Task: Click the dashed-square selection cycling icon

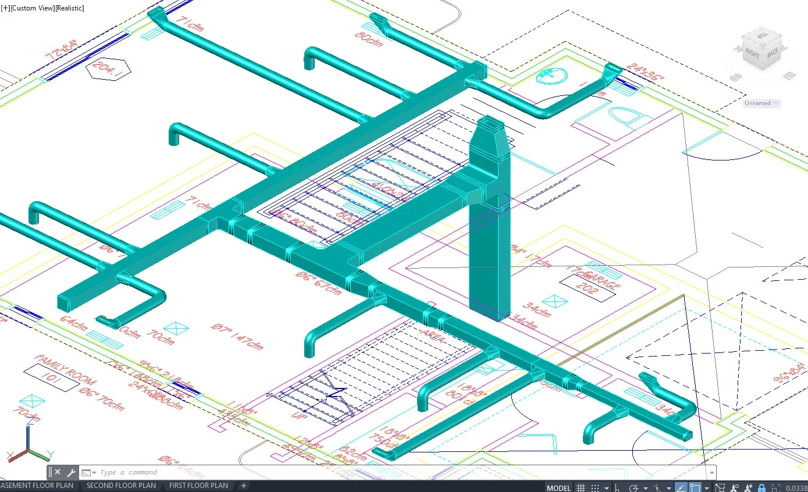Action: [x=720, y=487]
